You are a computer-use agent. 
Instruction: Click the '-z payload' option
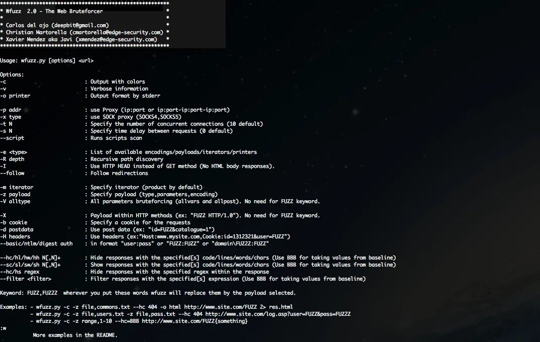[15, 194]
